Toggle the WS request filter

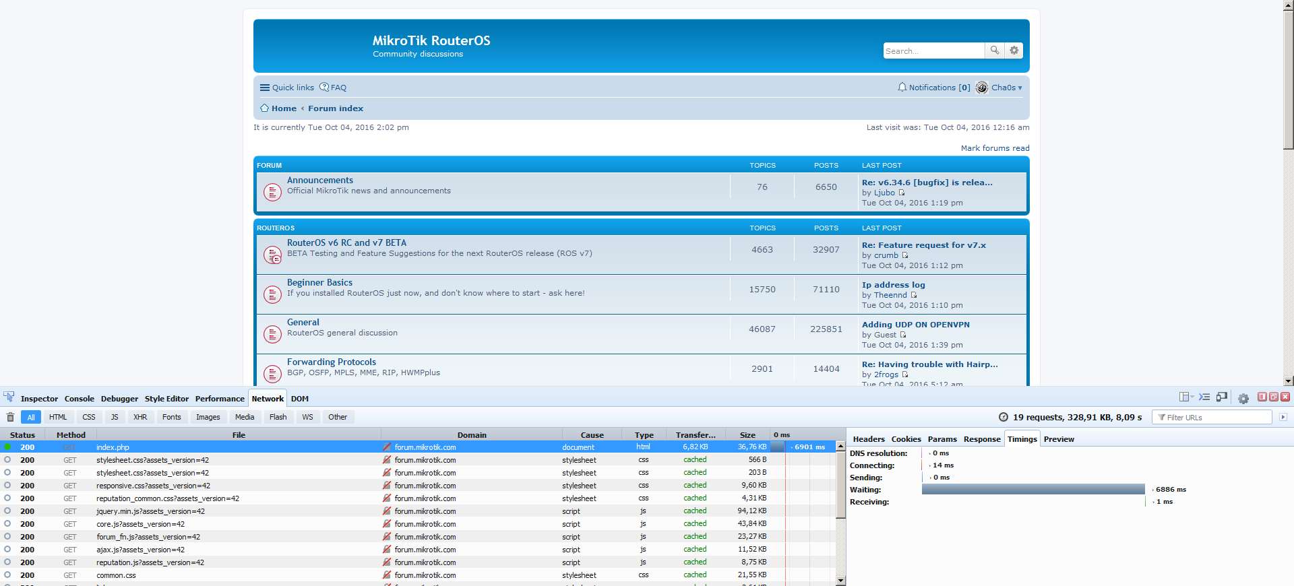[x=308, y=418]
